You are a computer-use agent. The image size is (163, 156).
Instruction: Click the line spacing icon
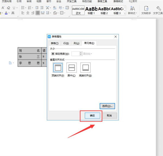coord(48,13)
